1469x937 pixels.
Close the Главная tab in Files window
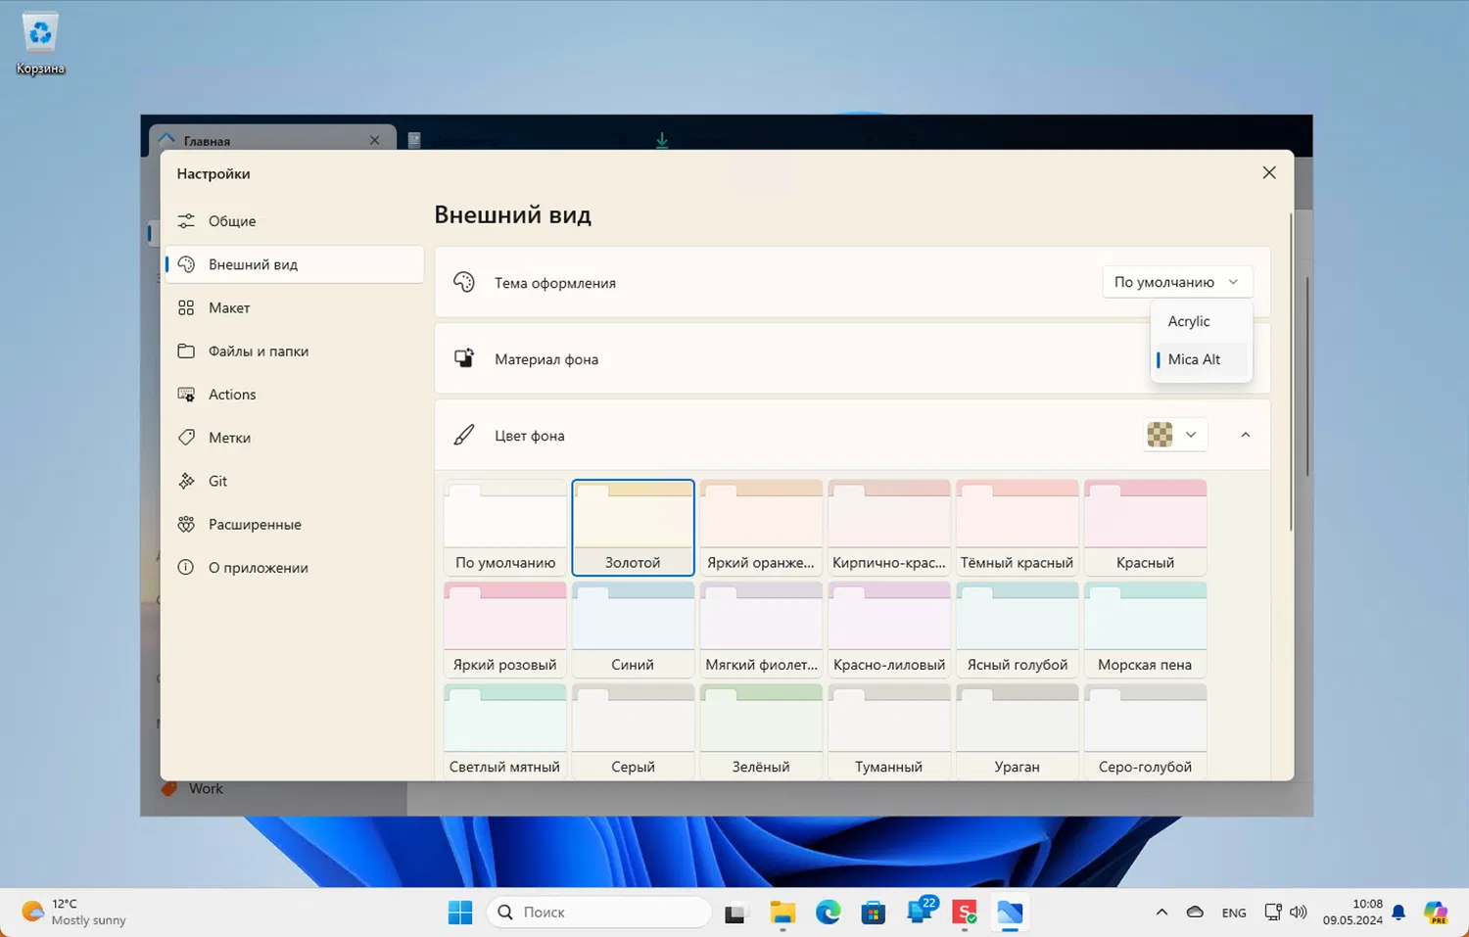point(375,140)
